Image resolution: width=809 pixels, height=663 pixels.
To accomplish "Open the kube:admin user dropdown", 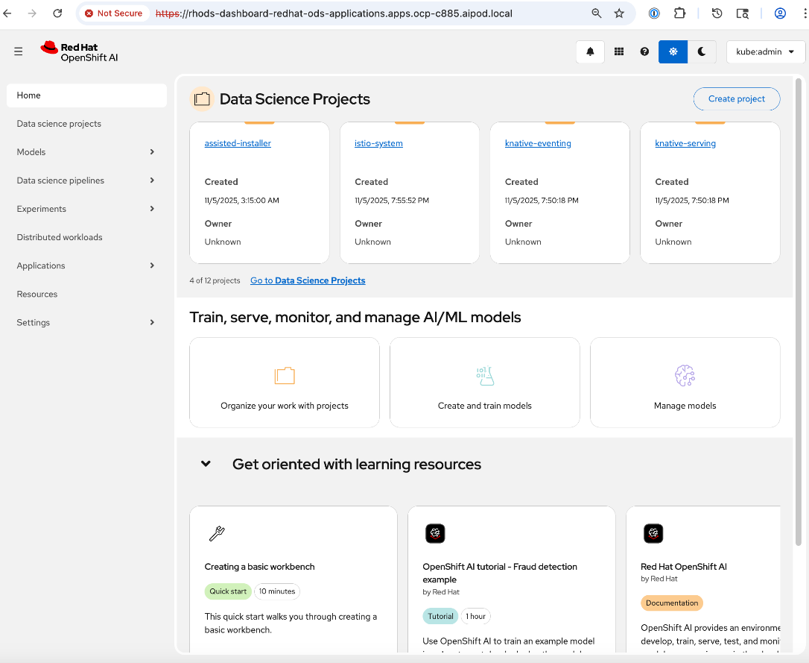I will click(765, 51).
